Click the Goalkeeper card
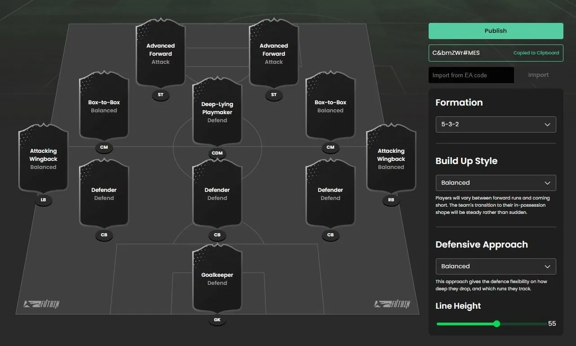Image resolution: width=576 pixels, height=346 pixels. click(x=217, y=279)
